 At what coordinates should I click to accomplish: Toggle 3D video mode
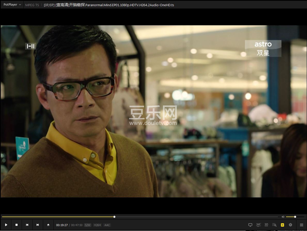point(266,225)
